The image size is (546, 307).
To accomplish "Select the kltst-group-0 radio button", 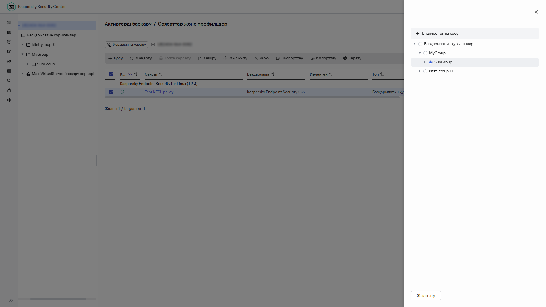I will coord(425,71).
